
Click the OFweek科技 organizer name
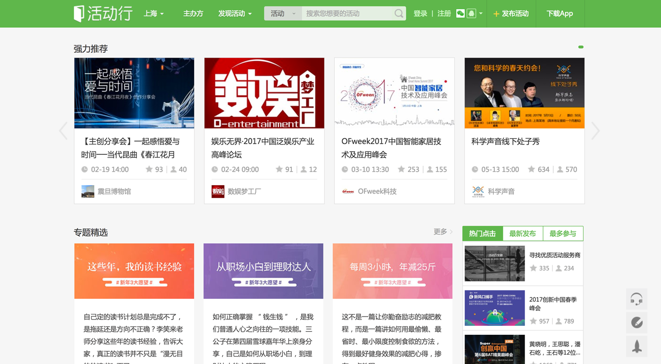377,191
